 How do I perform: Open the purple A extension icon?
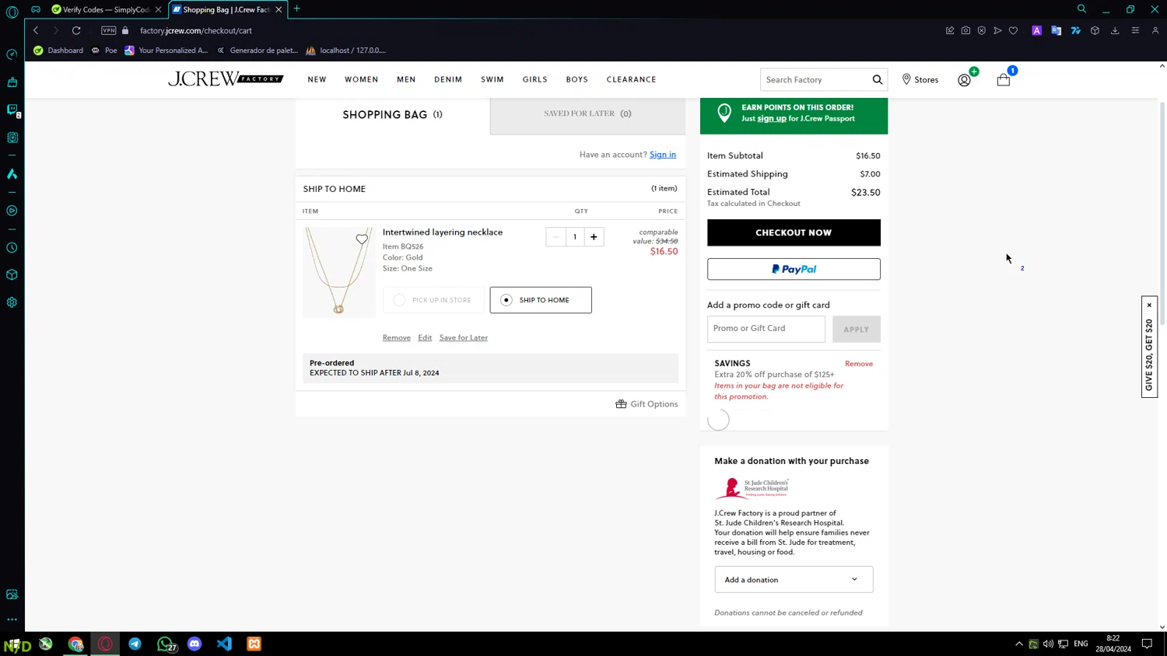tap(1036, 30)
